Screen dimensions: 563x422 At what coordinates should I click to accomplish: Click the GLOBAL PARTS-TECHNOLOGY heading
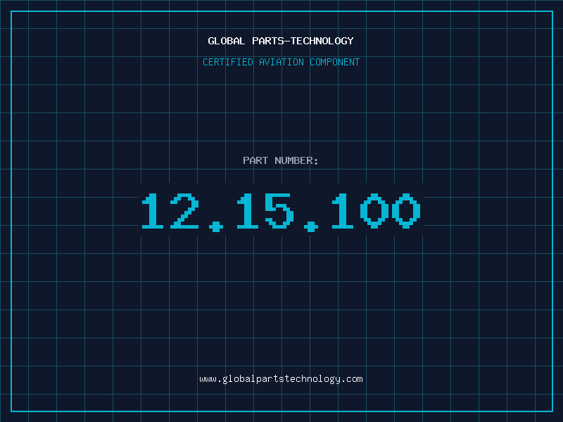click(x=281, y=41)
